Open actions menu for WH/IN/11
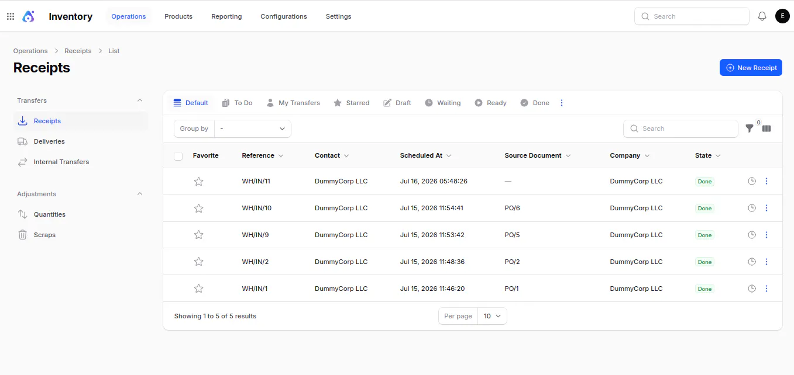794x375 pixels. coord(766,181)
